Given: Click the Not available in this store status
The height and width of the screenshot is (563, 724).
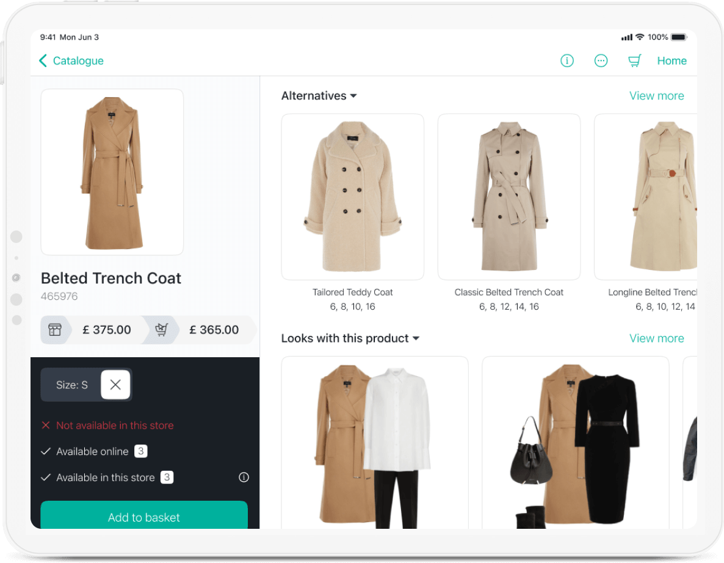Looking at the screenshot, I should 114,426.
